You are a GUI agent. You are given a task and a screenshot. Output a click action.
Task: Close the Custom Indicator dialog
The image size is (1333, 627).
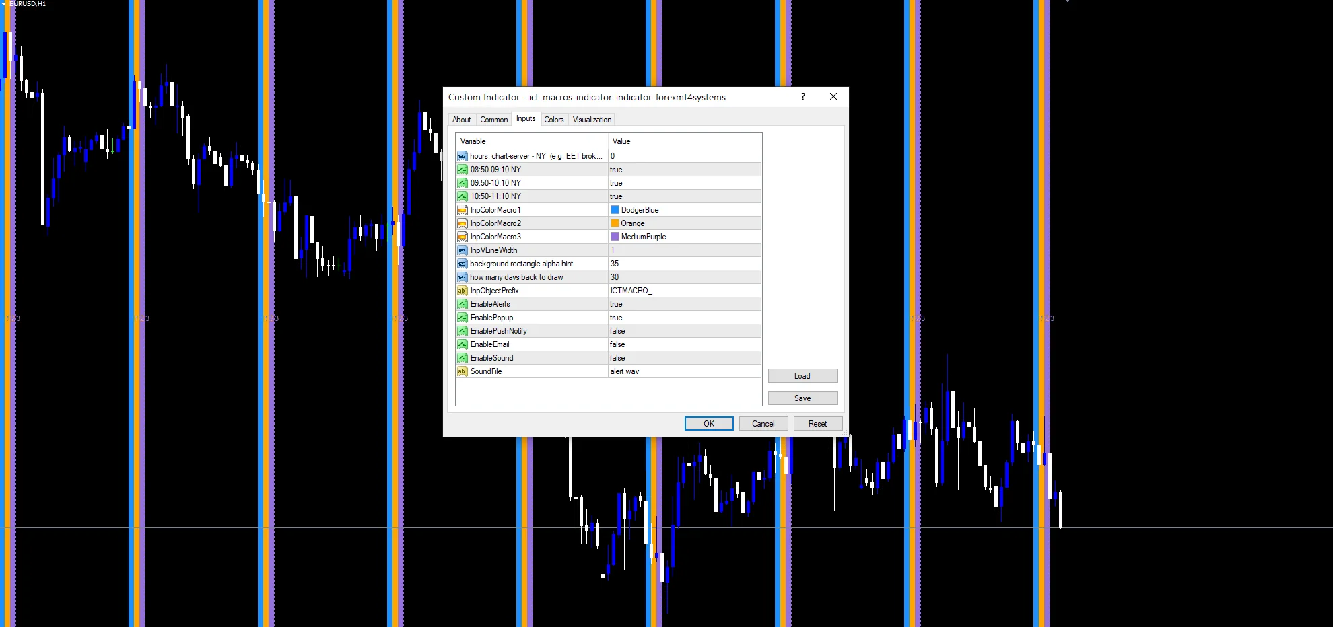(x=833, y=97)
